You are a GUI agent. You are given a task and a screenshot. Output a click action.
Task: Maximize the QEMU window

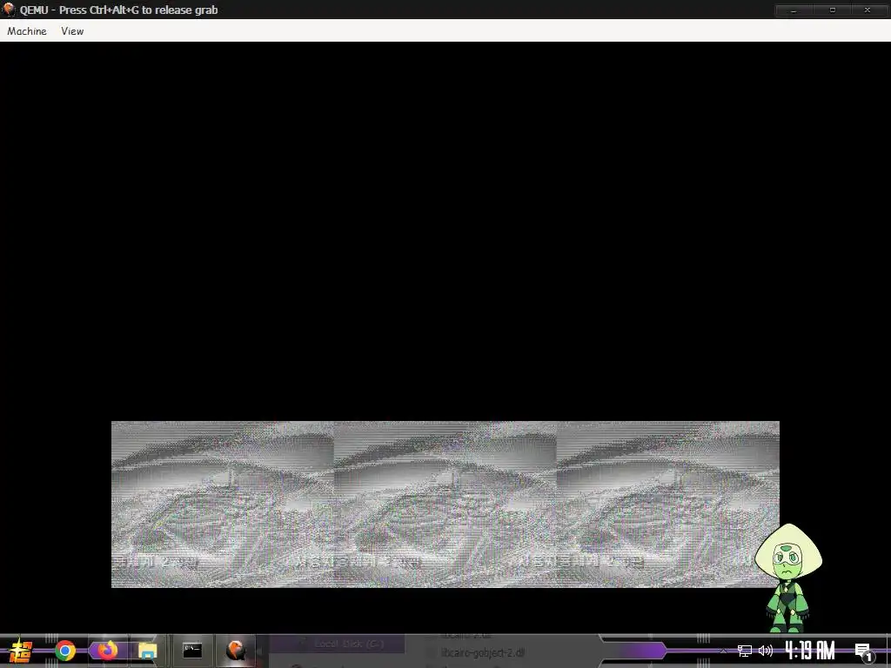click(x=832, y=10)
